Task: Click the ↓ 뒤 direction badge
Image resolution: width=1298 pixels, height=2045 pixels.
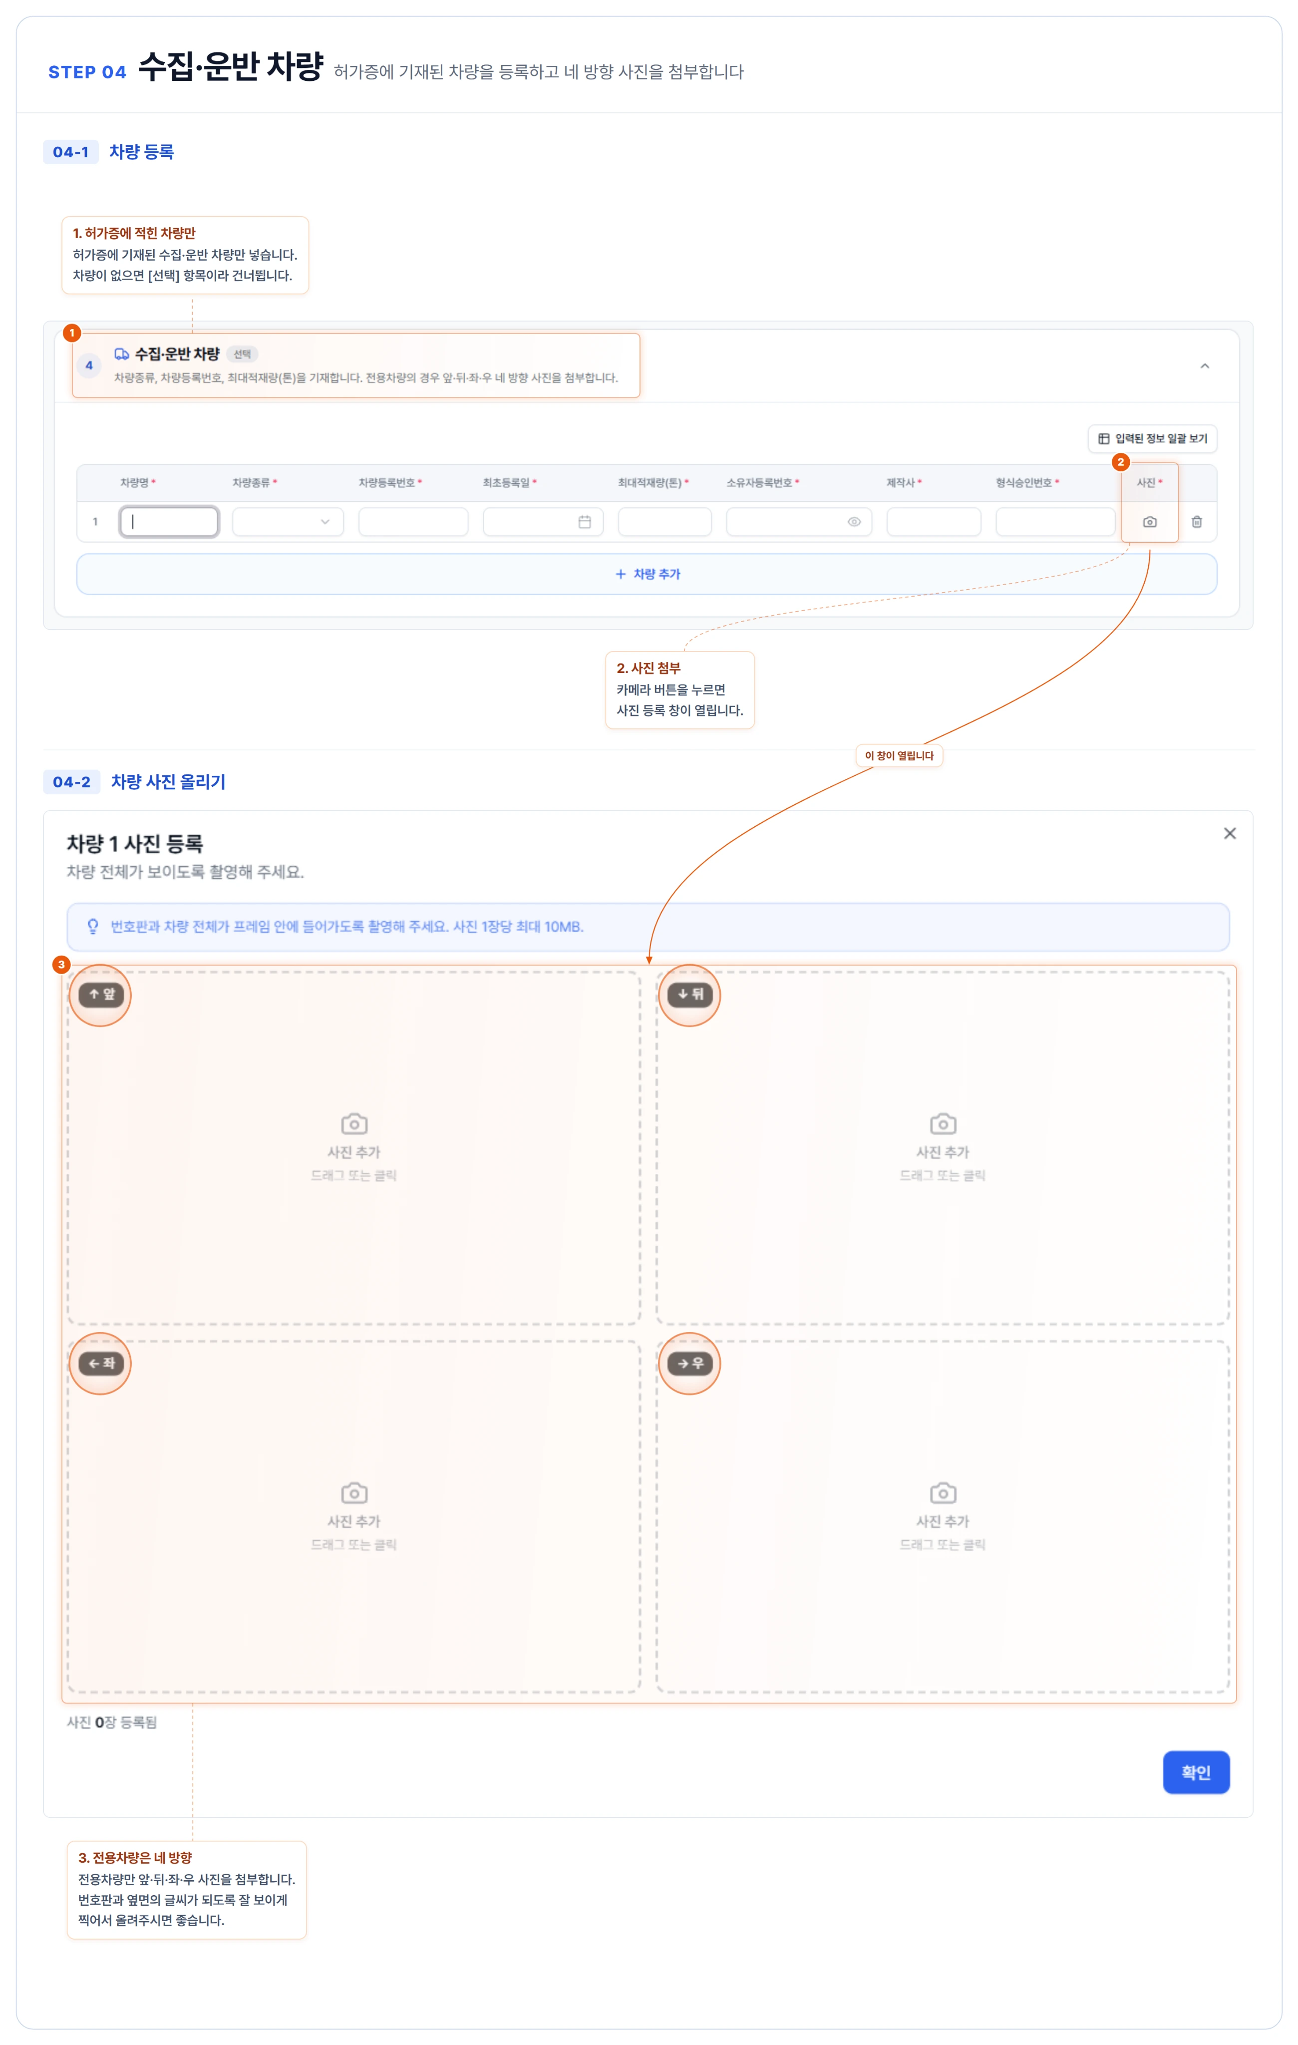Action: point(689,995)
